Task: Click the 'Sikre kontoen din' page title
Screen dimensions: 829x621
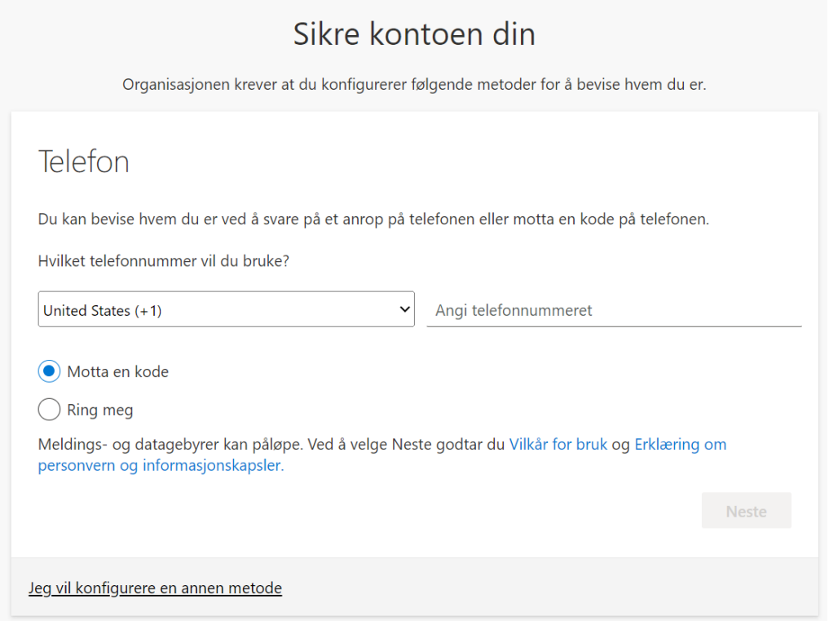Action: pos(414,35)
